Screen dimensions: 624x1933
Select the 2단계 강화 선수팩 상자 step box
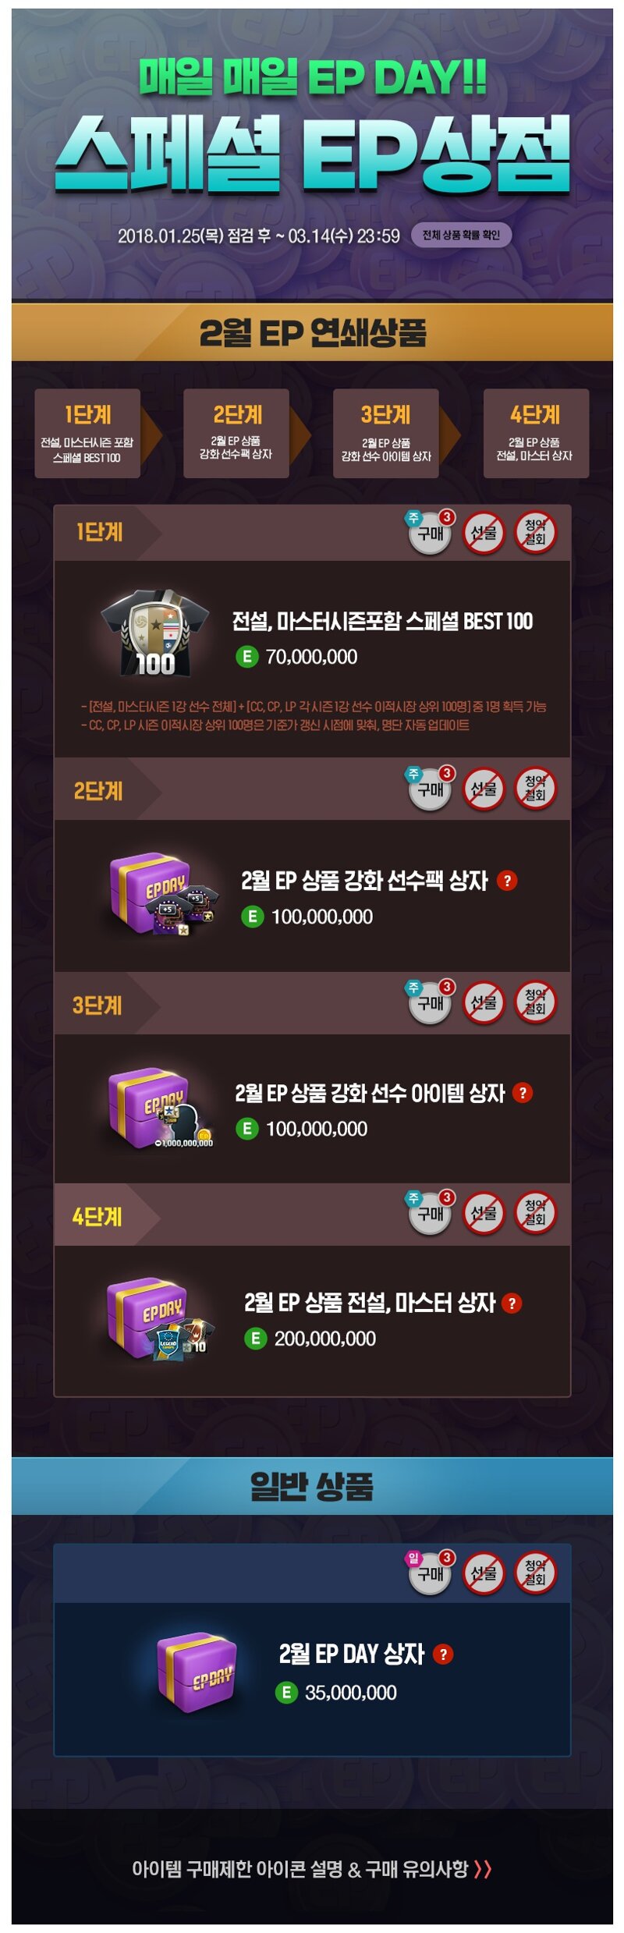(x=236, y=433)
